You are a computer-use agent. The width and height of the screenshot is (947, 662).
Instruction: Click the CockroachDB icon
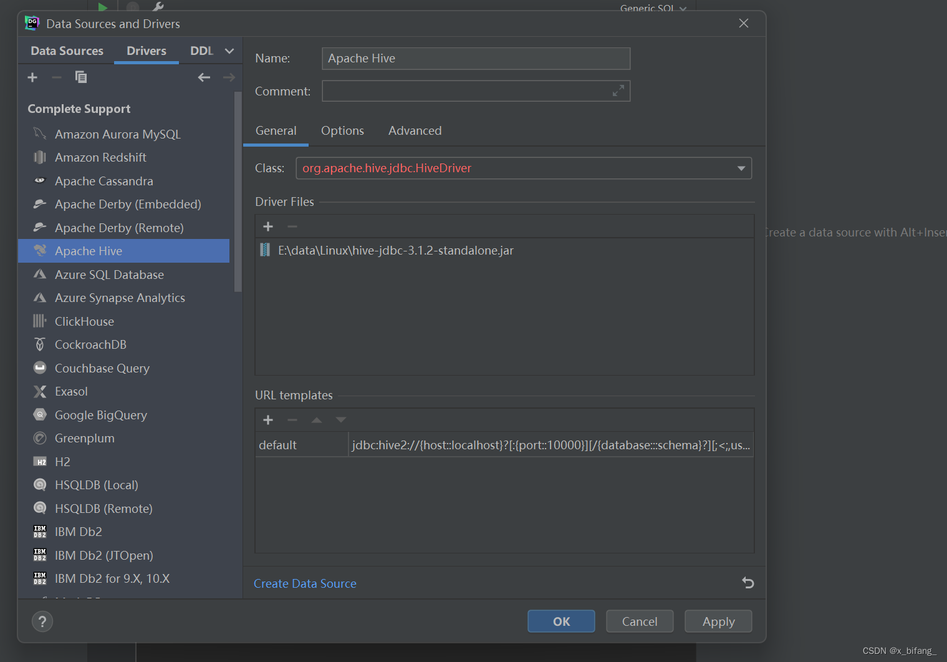[40, 344]
